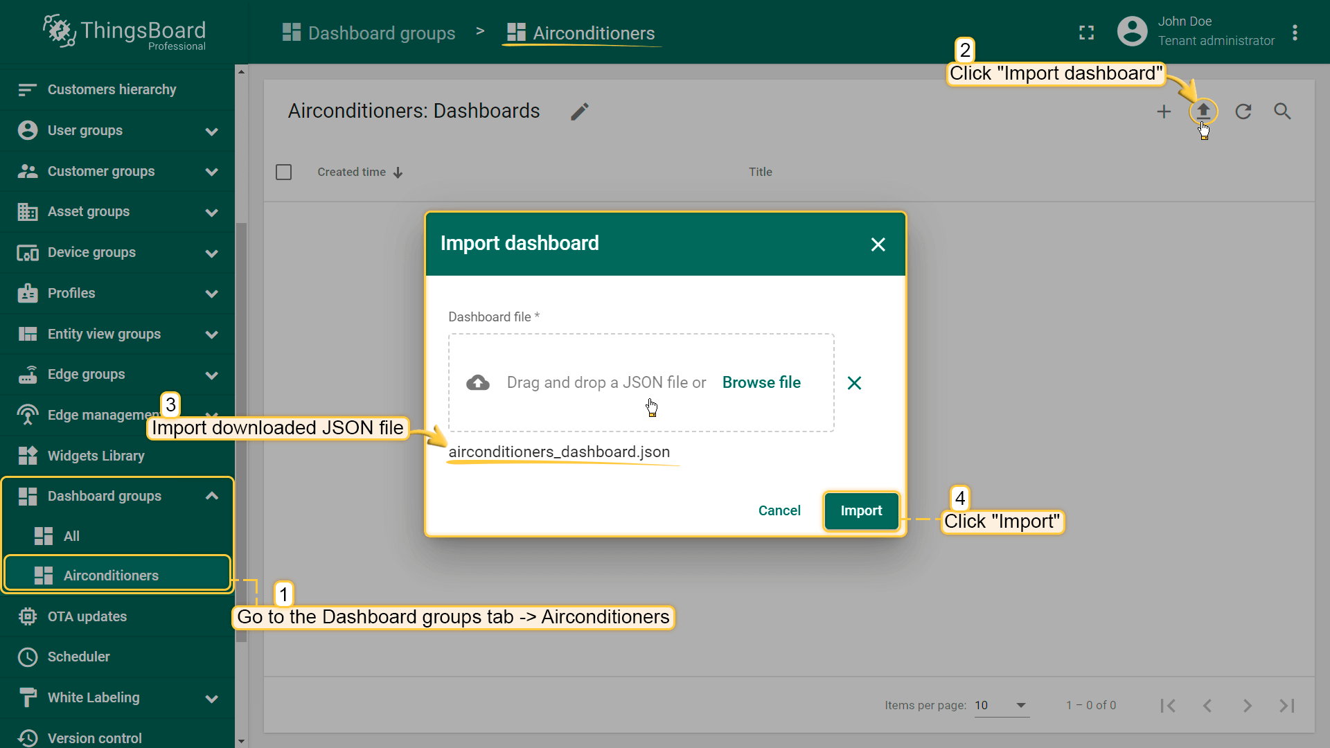Click the Scheduler clock icon
Viewport: 1330px width, 748px height.
pyautogui.click(x=28, y=657)
